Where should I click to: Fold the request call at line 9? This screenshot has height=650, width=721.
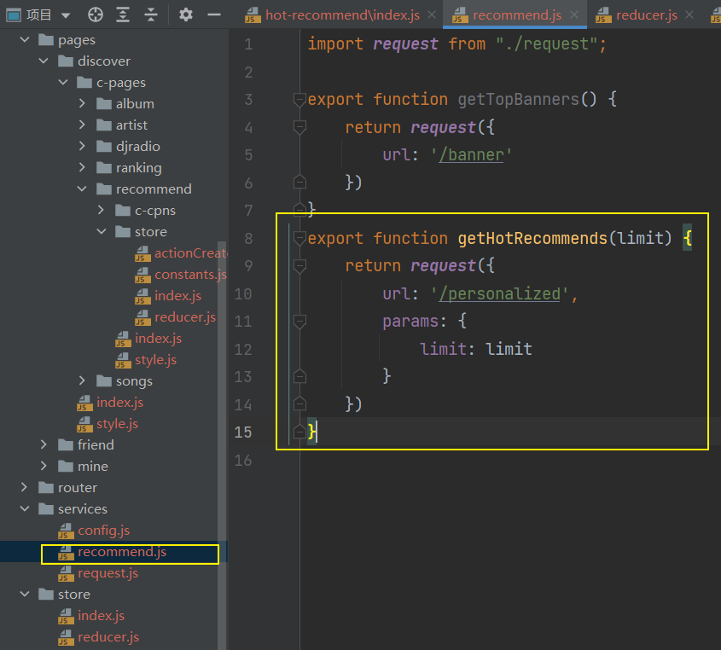[299, 265]
